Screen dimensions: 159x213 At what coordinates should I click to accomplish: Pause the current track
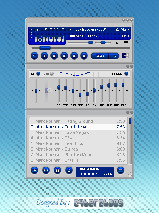(x=54, y=56)
